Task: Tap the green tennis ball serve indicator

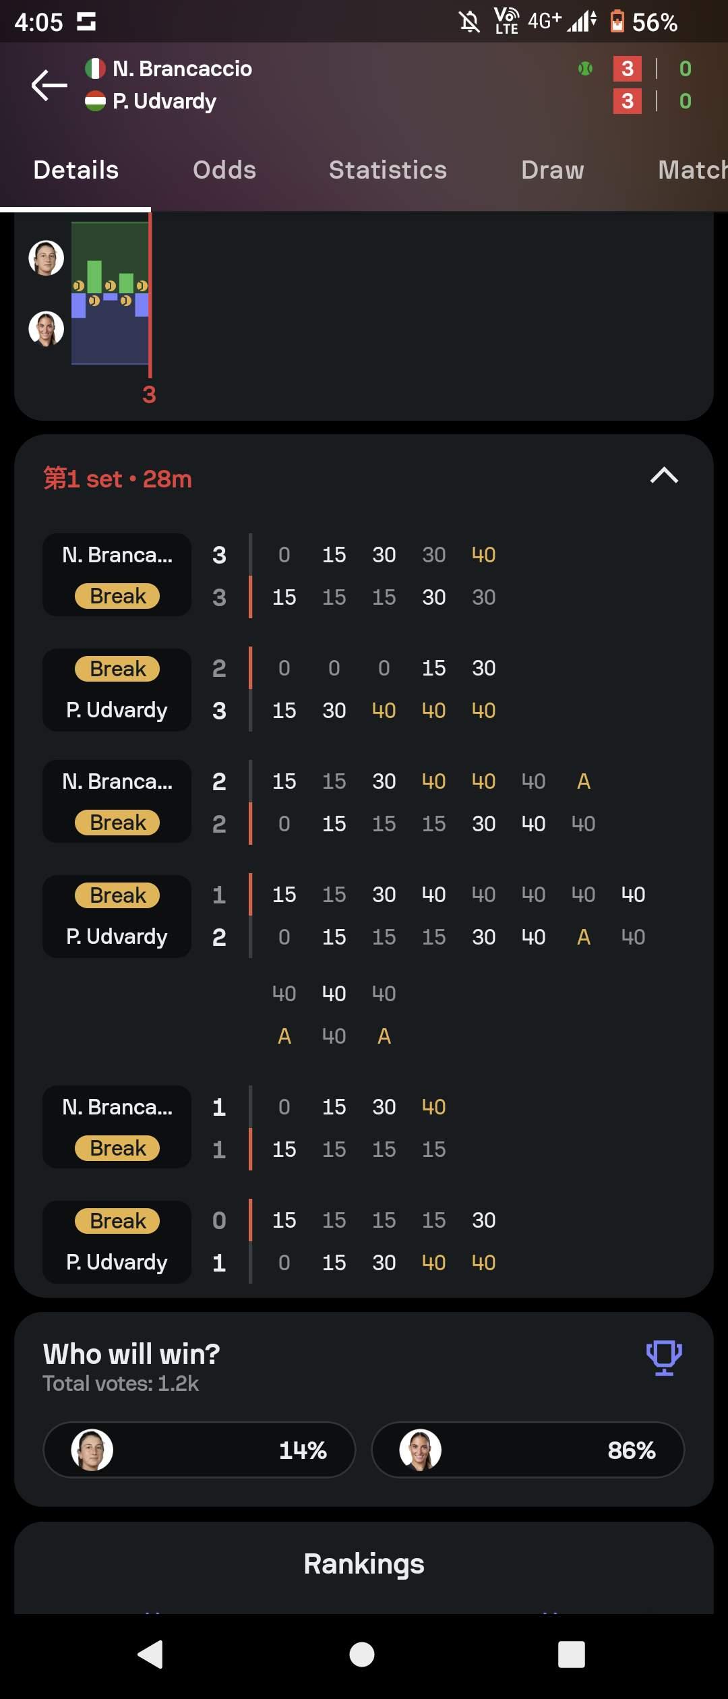Action: pyautogui.click(x=585, y=68)
